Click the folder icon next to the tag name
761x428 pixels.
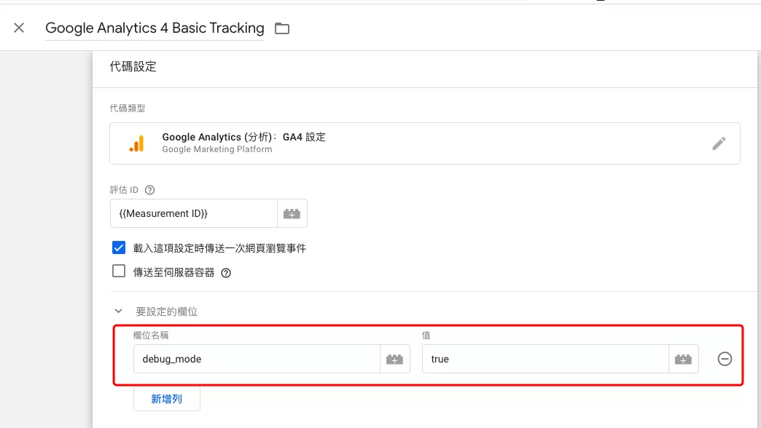[x=282, y=28]
